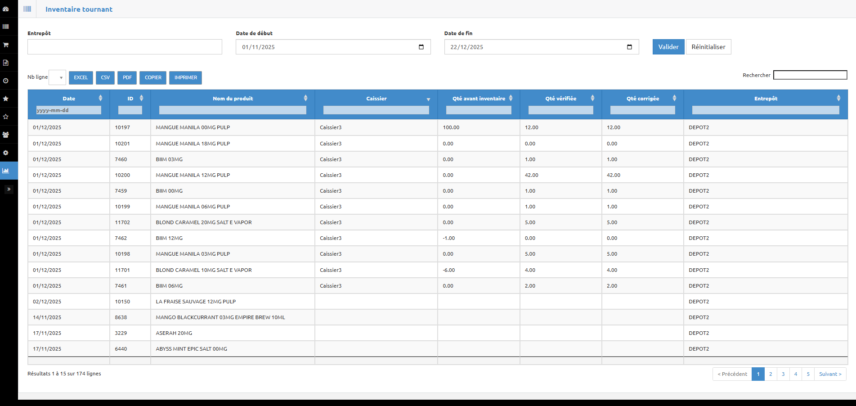Click the users group icon in sidebar

point(6,135)
